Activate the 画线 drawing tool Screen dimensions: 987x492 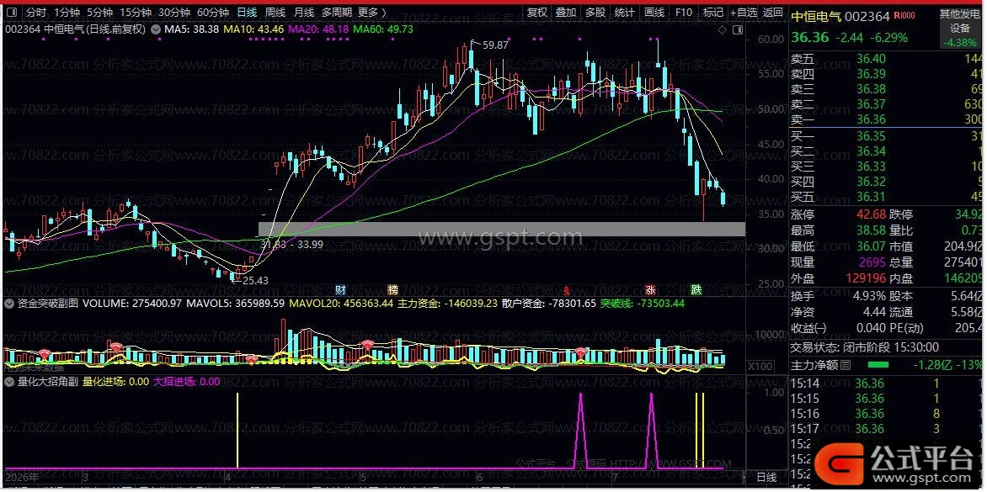[x=654, y=13]
